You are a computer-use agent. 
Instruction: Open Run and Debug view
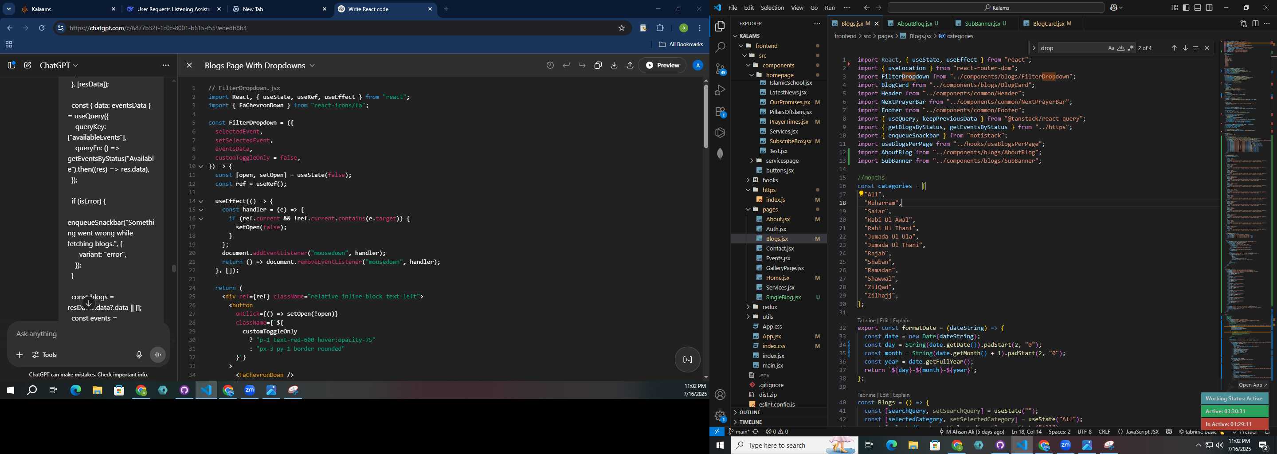(x=720, y=90)
